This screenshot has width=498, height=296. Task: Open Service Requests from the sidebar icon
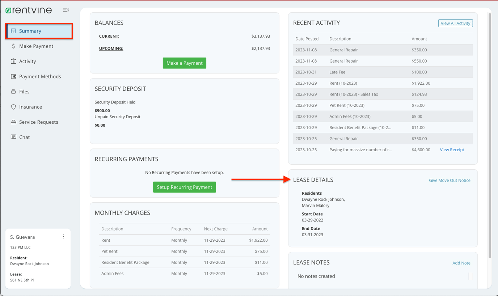point(13,122)
